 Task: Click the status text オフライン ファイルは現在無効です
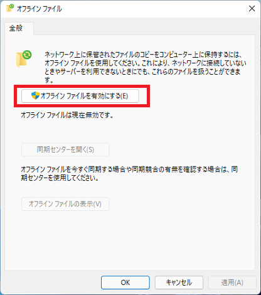click(x=67, y=115)
